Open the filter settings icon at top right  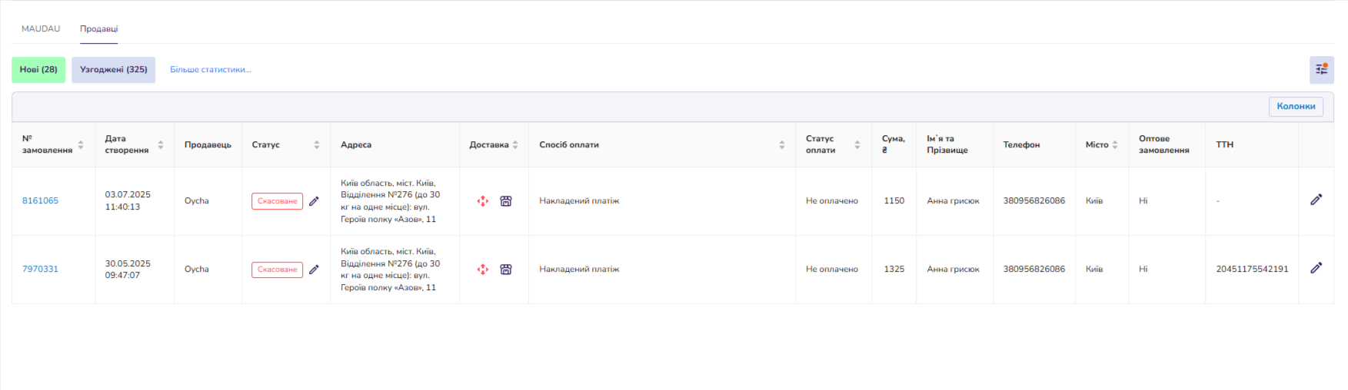click(x=1321, y=70)
